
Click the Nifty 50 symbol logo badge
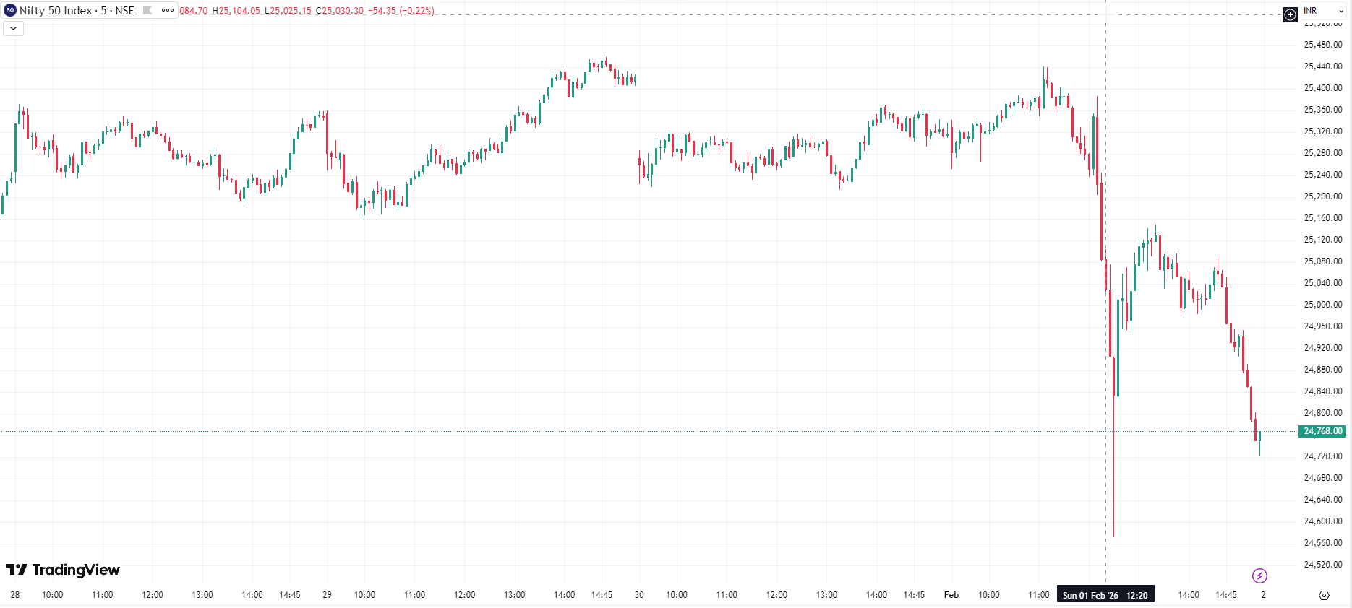click(10, 10)
